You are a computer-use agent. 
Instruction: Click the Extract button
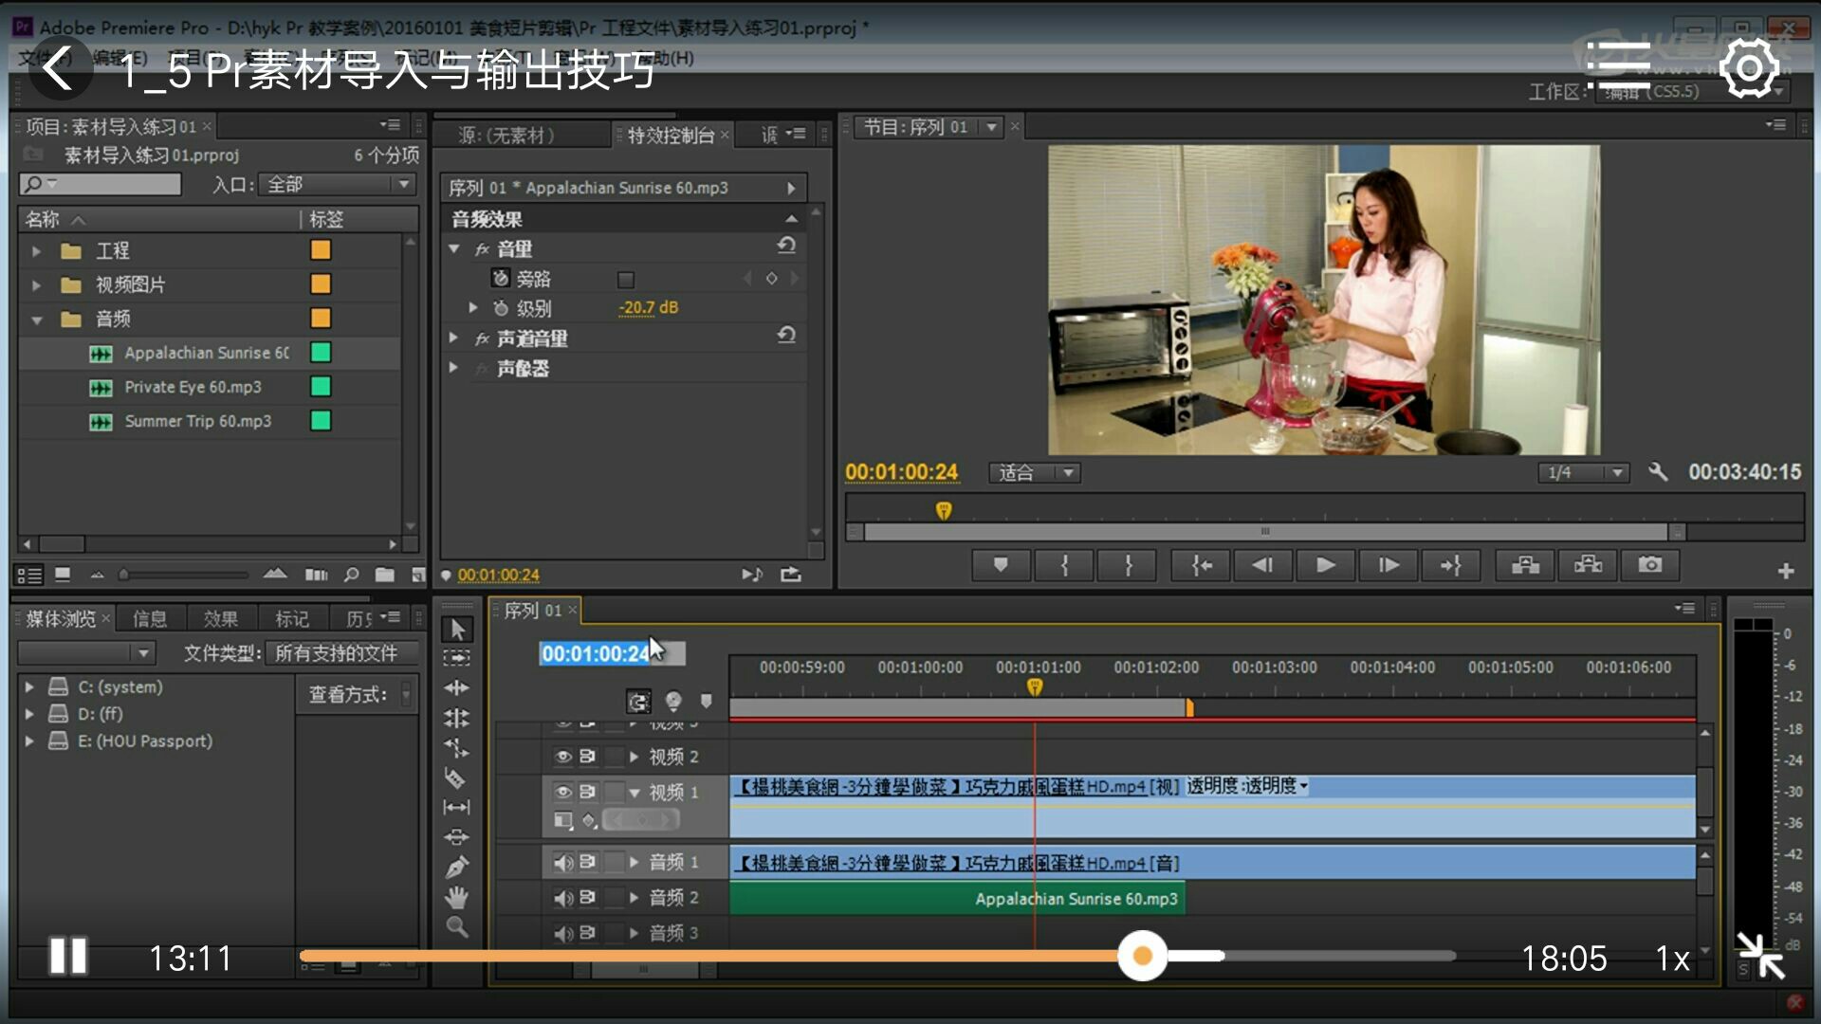tap(1588, 566)
